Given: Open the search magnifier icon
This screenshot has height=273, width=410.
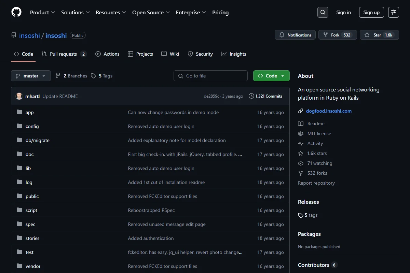Looking at the screenshot, I should click(323, 12).
